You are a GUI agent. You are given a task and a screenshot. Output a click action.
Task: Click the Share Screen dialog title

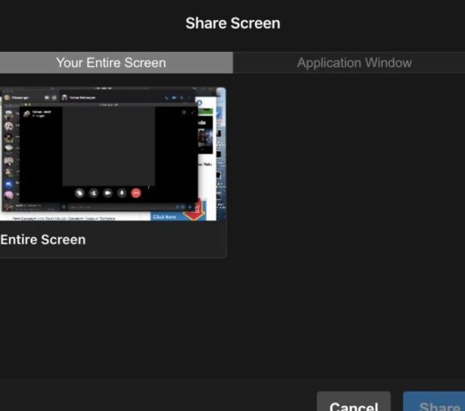(232, 23)
